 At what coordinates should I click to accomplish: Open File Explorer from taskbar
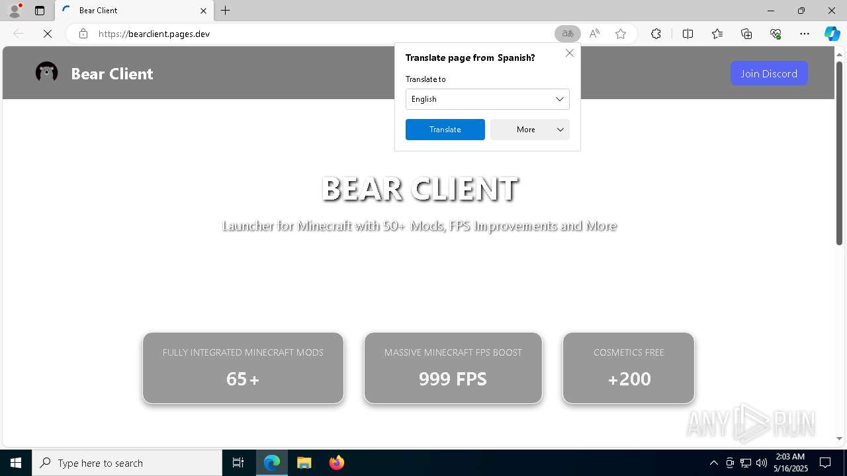(x=304, y=463)
